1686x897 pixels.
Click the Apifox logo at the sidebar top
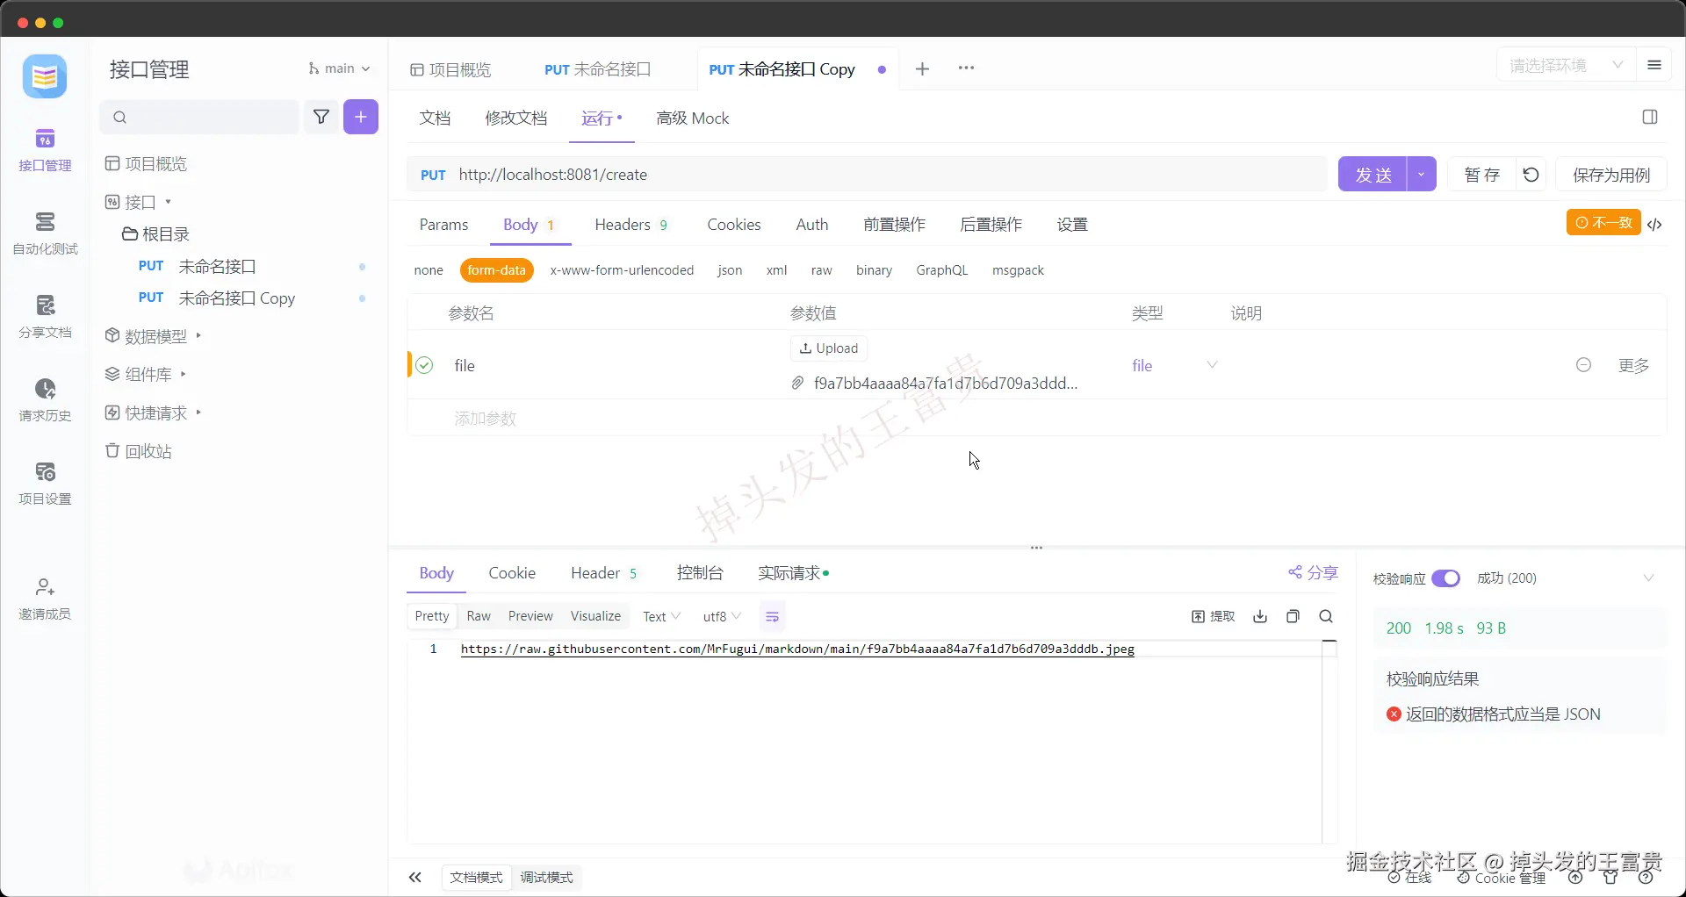click(45, 76)
